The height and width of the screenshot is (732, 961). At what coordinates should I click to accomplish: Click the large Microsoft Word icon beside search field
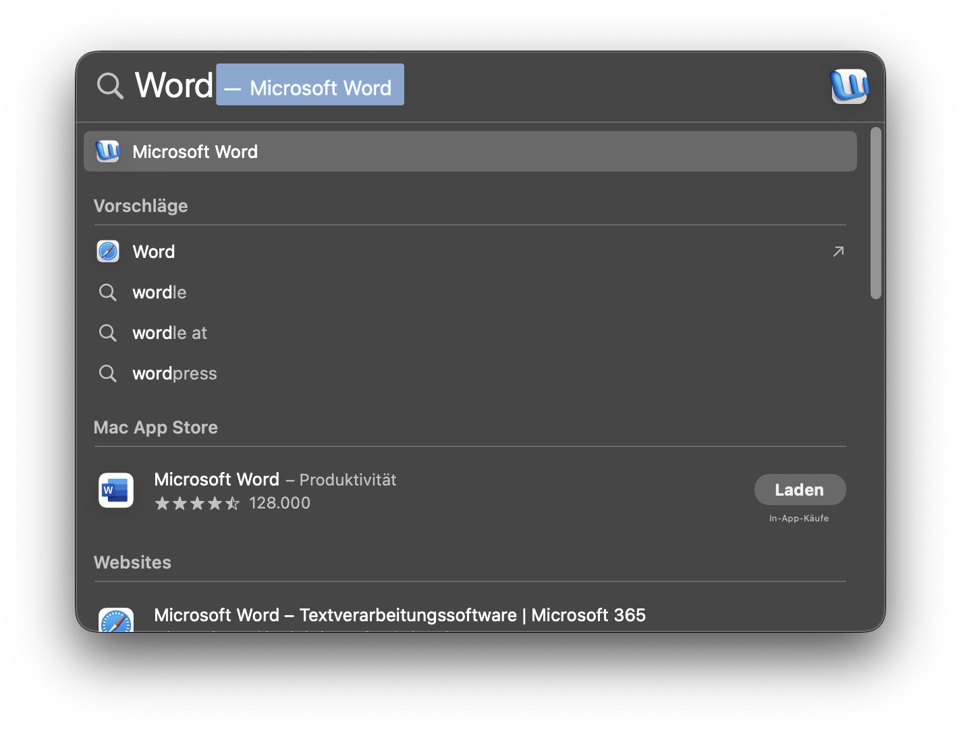click(x=848, y=86)
